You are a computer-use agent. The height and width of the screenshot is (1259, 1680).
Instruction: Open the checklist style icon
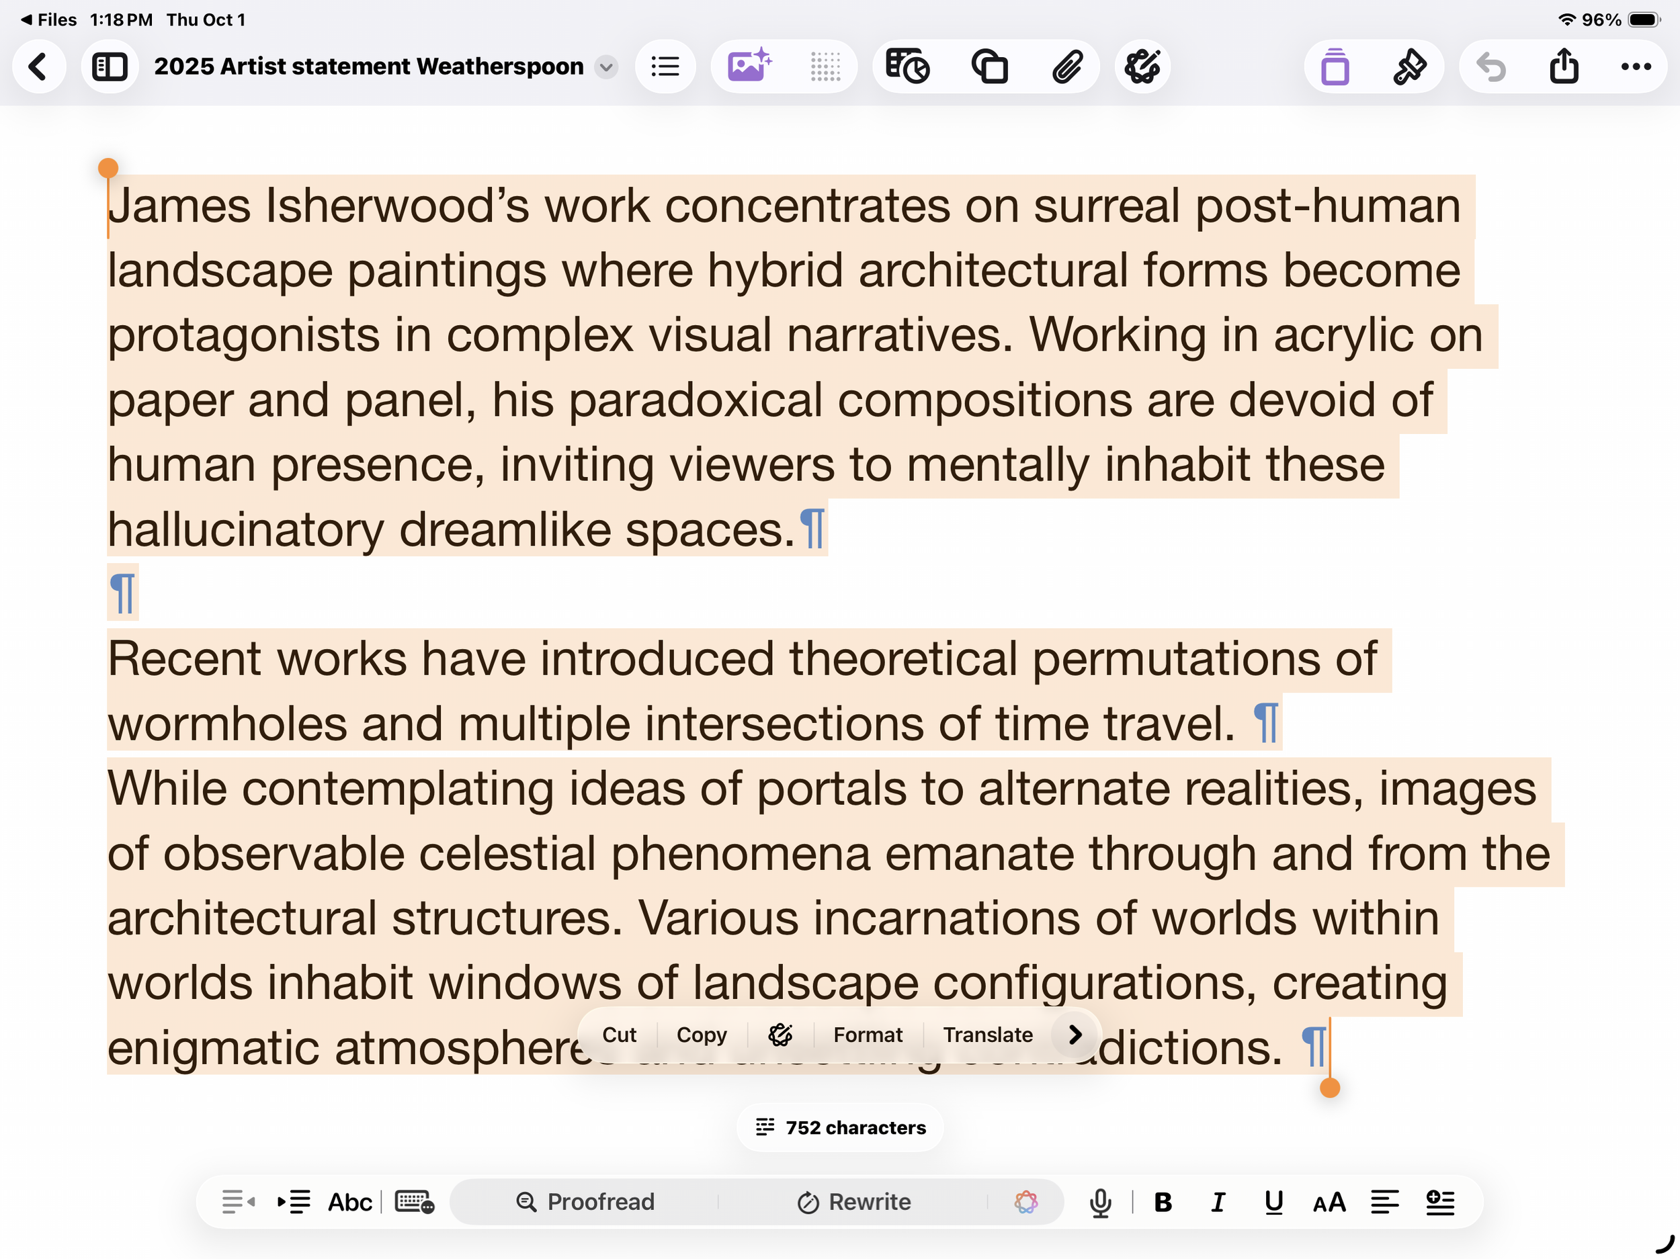1440,1201
